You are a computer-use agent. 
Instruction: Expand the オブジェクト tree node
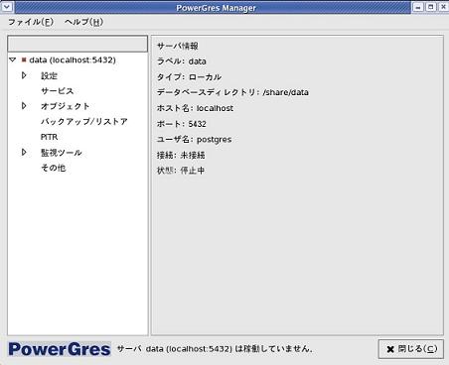point(24,106)
